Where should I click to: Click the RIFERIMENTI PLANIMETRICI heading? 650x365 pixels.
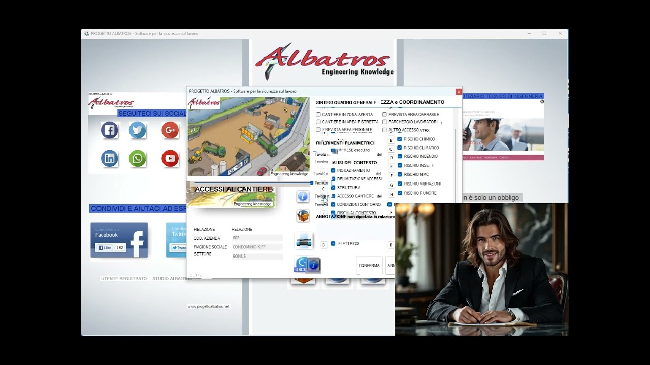(x=345, y=143)
